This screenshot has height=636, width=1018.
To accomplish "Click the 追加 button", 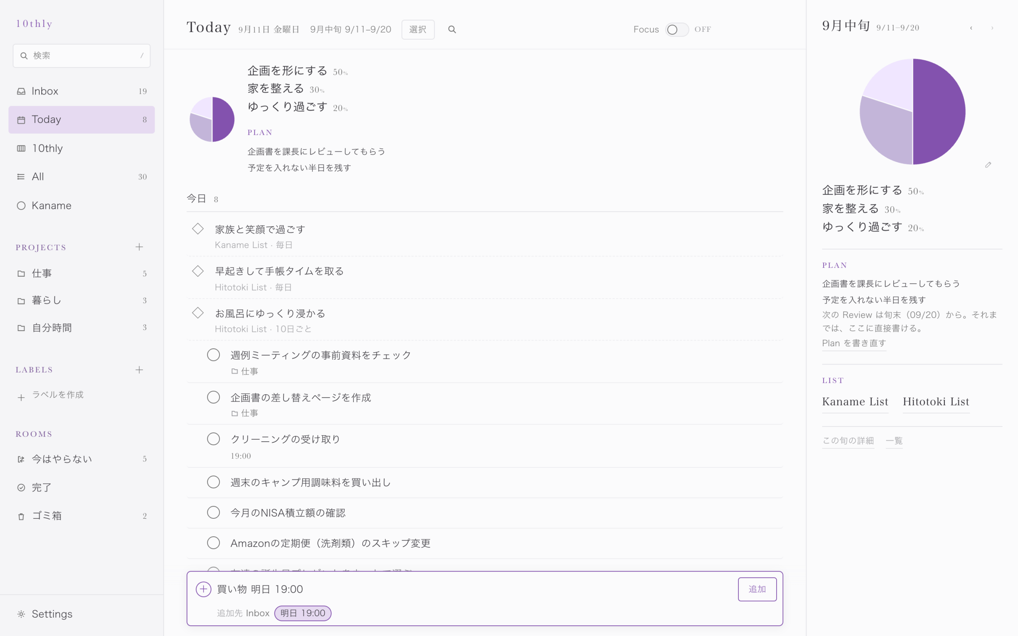I will pyautogui.click(x=757, y=589).
